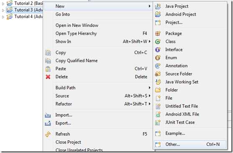This screenshot has height=153, width=233.
Task: Select the Package icon
Action: tap(158, 33)
